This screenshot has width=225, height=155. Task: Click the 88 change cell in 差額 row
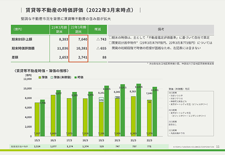pos(104,58)
